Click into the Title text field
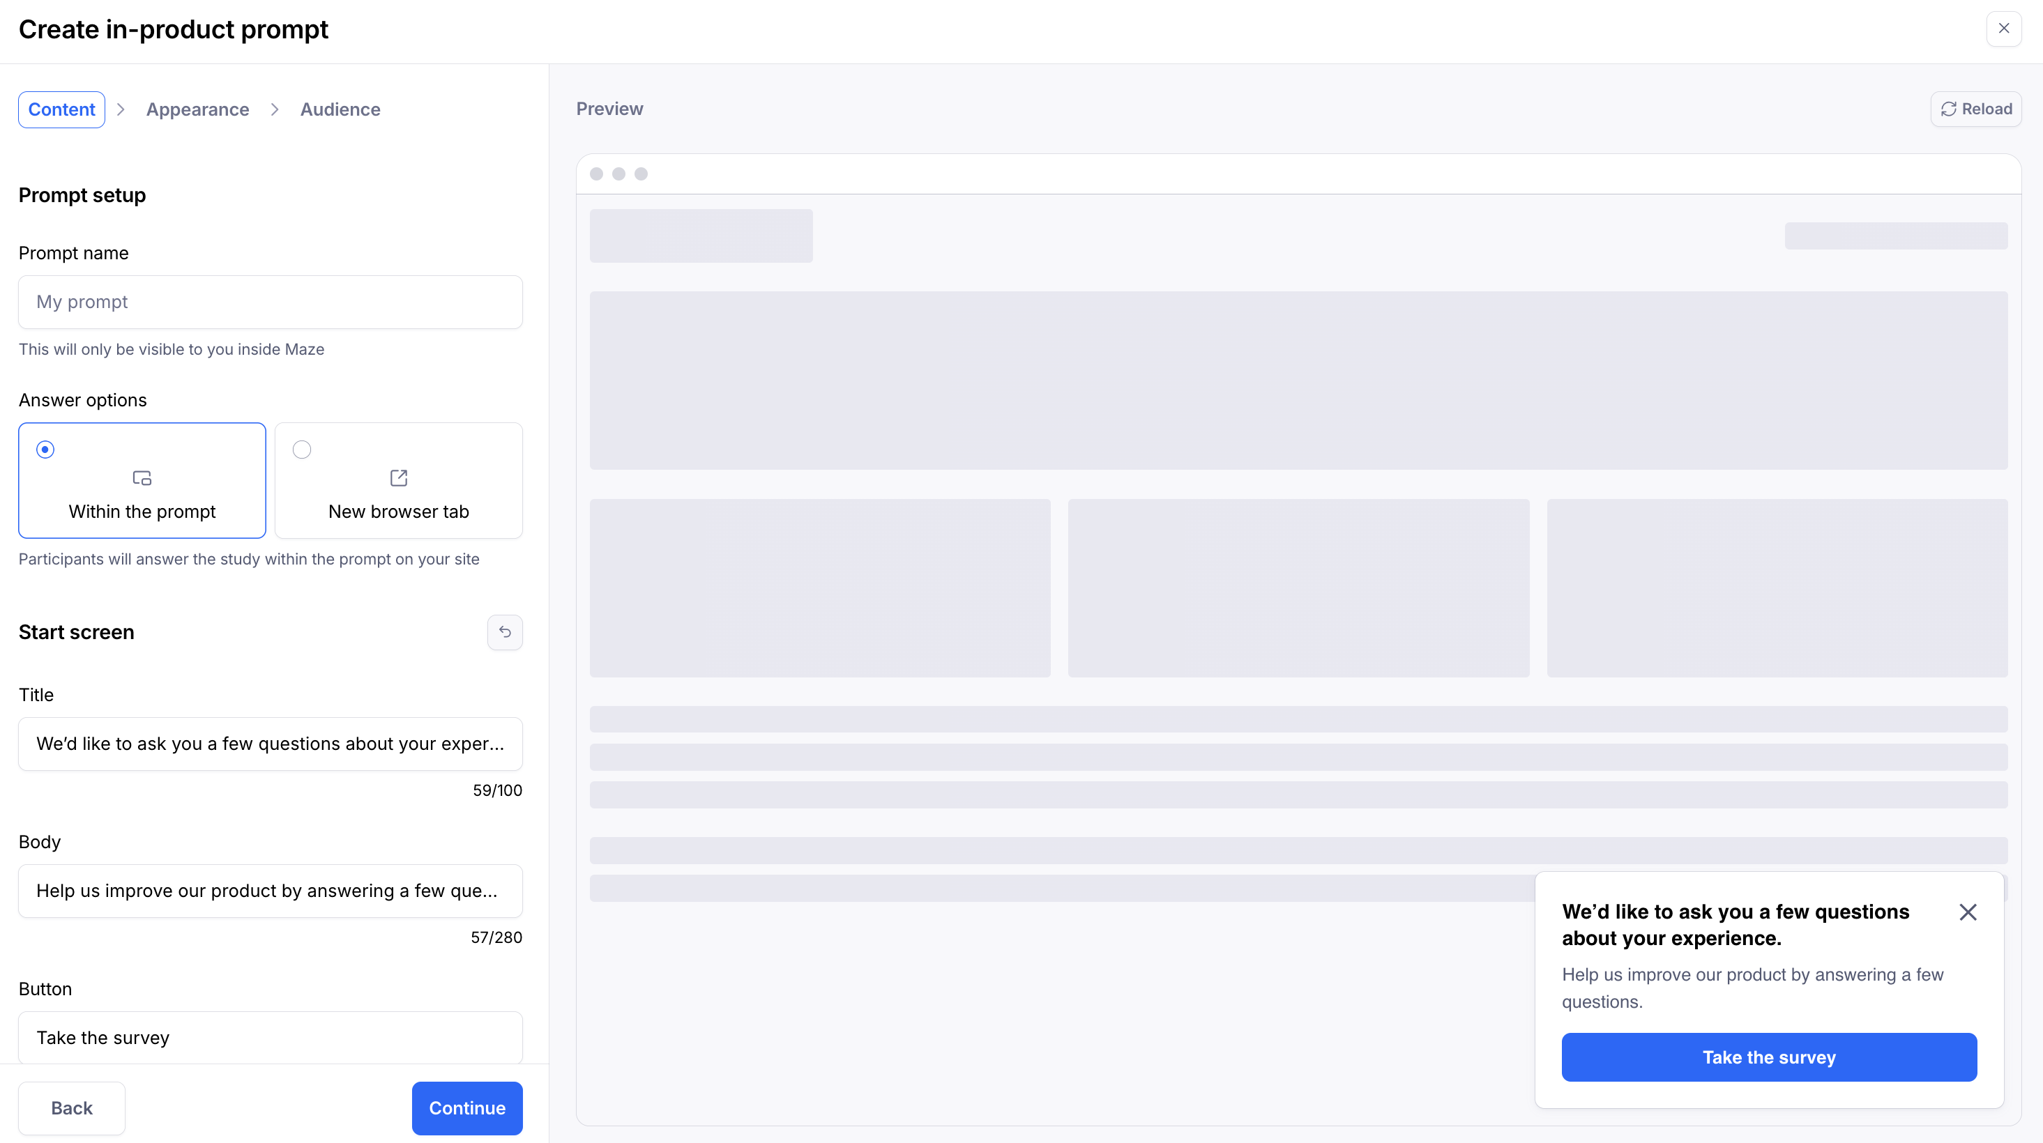 tap(271, 744)
